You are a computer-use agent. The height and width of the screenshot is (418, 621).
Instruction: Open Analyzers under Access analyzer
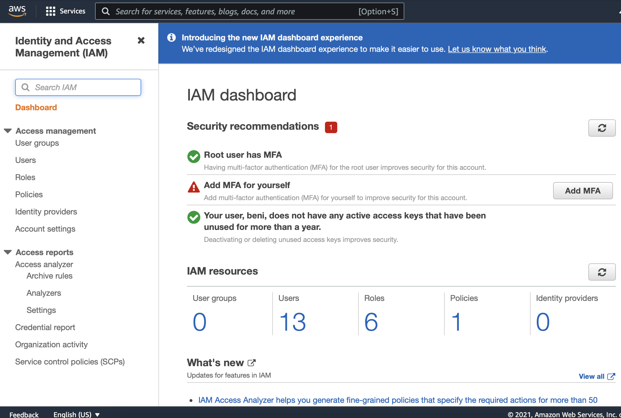click(44, 293)
